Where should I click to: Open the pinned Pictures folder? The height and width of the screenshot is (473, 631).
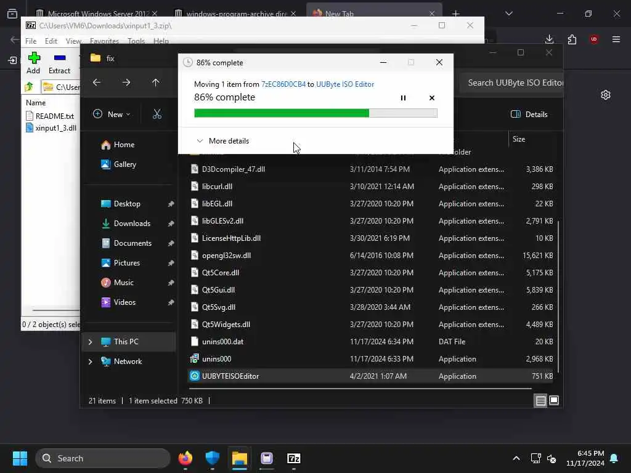point(127,263)
